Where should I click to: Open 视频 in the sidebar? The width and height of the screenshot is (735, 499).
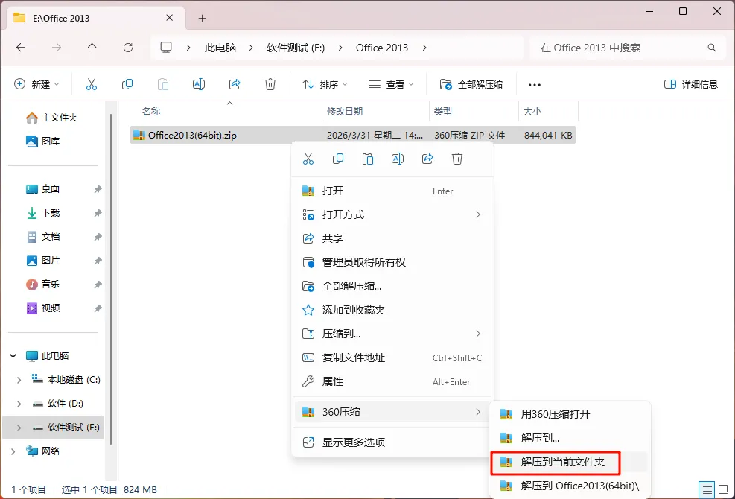42,308
